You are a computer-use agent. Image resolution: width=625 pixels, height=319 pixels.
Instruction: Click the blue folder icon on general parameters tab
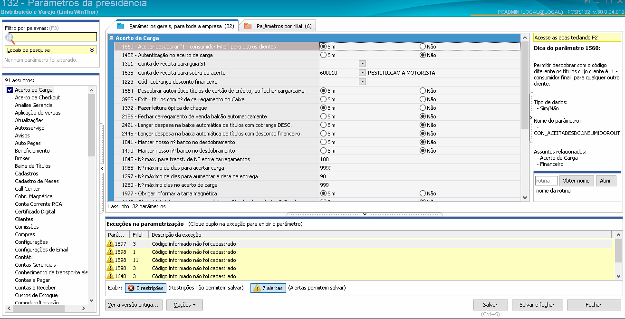click(x=120, y=26)
